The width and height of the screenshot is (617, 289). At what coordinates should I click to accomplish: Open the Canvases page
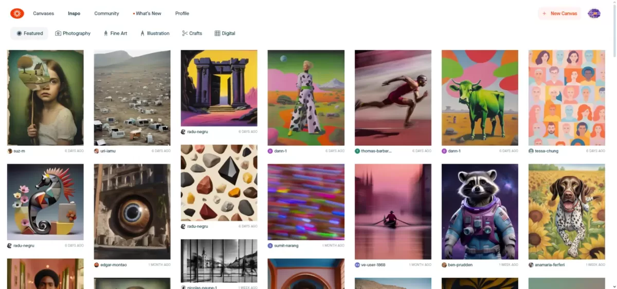coord(44,13)
